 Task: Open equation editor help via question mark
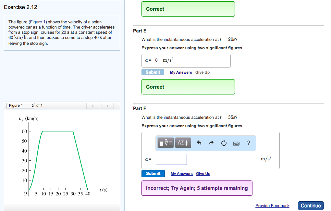click(248, 143)
